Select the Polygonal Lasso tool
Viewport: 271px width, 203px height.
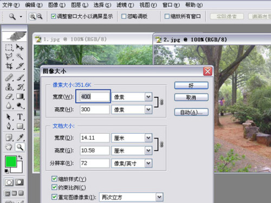point(9,56)
